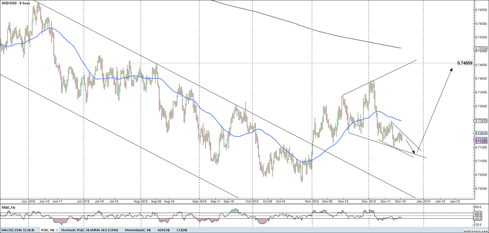Viewport: 489px width, 233px height.
Task: Click the Aug-2018 date axis label
Action: pyautogui.click(x=141, y=201)
